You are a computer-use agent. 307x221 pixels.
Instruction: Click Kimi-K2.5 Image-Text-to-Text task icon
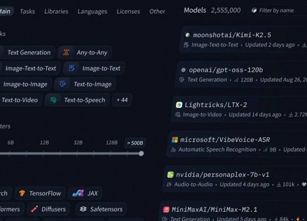(186, 45)
